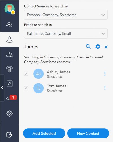
Task: Run search with the magnifier icon
Action: 88,47
